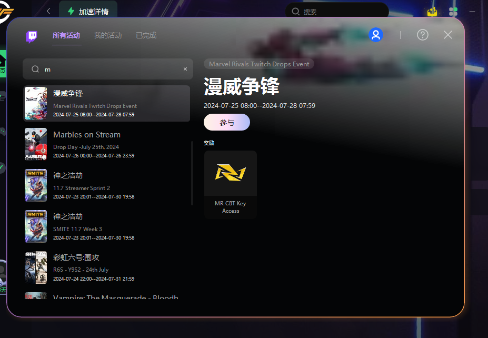Viewport: 488px width, 338px height.
Task: Click the lightning bolt acceleration icon
Action: pos(71,11)
